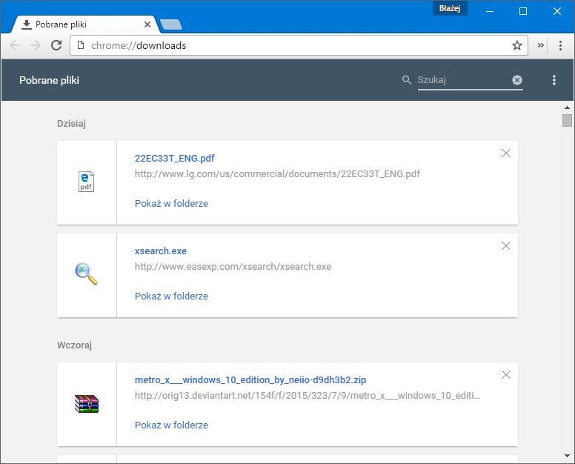Click the easexp.com xsearch source URL
Screen dimensions: 575x464
coord(233,266)
